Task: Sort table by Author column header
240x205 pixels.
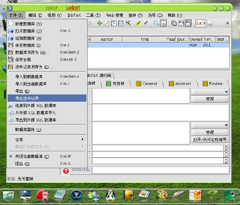Action: point(107,39)
